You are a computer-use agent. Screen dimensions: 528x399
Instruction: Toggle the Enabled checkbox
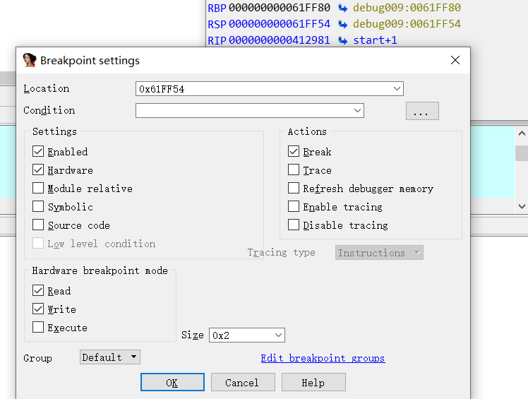(x=38, y=152)
